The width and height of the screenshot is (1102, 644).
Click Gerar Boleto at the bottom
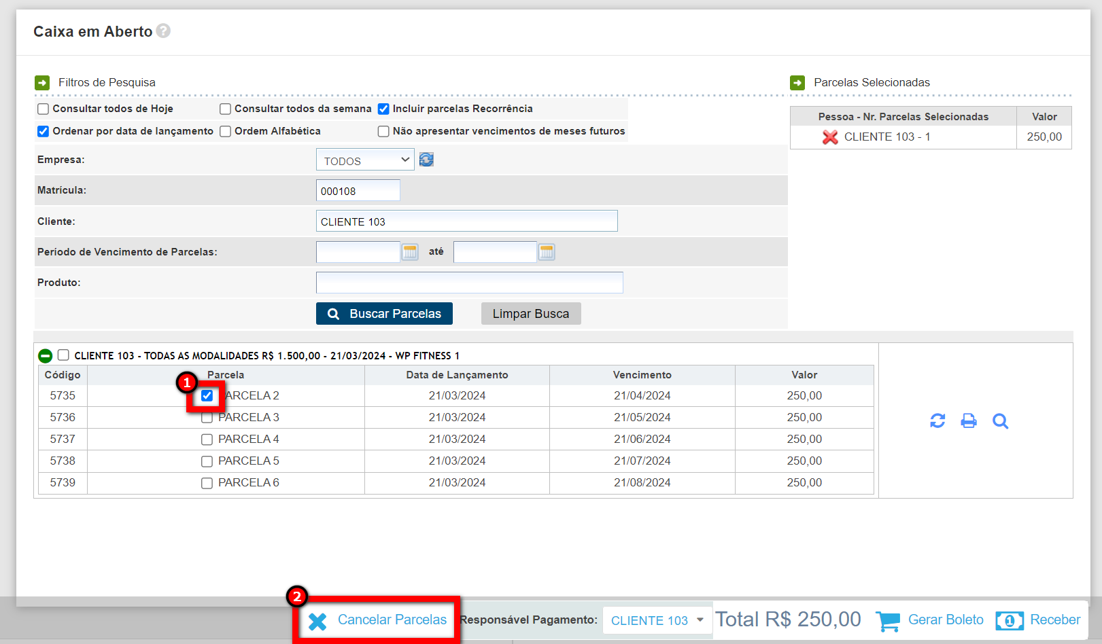click(930, 620)
